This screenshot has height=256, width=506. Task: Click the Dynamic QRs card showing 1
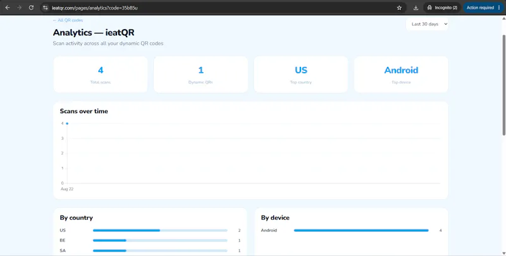pos(201,75)
